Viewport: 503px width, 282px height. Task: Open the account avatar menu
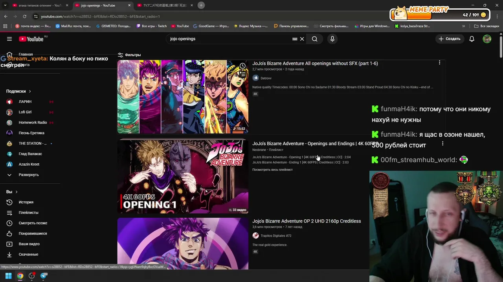point(487,39)
